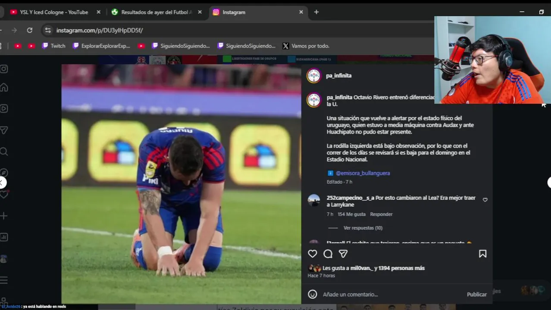551x310 pixels.
Task: Open the ExplorarExplorarExp... bookmark
Action: coord(101,46)
